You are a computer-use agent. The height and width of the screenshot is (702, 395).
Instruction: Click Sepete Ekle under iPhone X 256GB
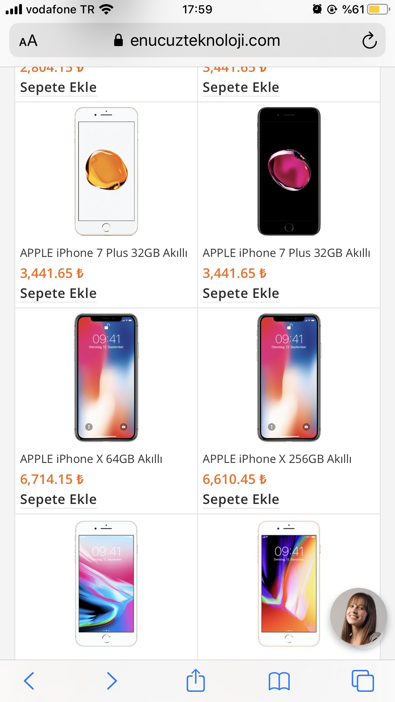(x=241, y=499)
